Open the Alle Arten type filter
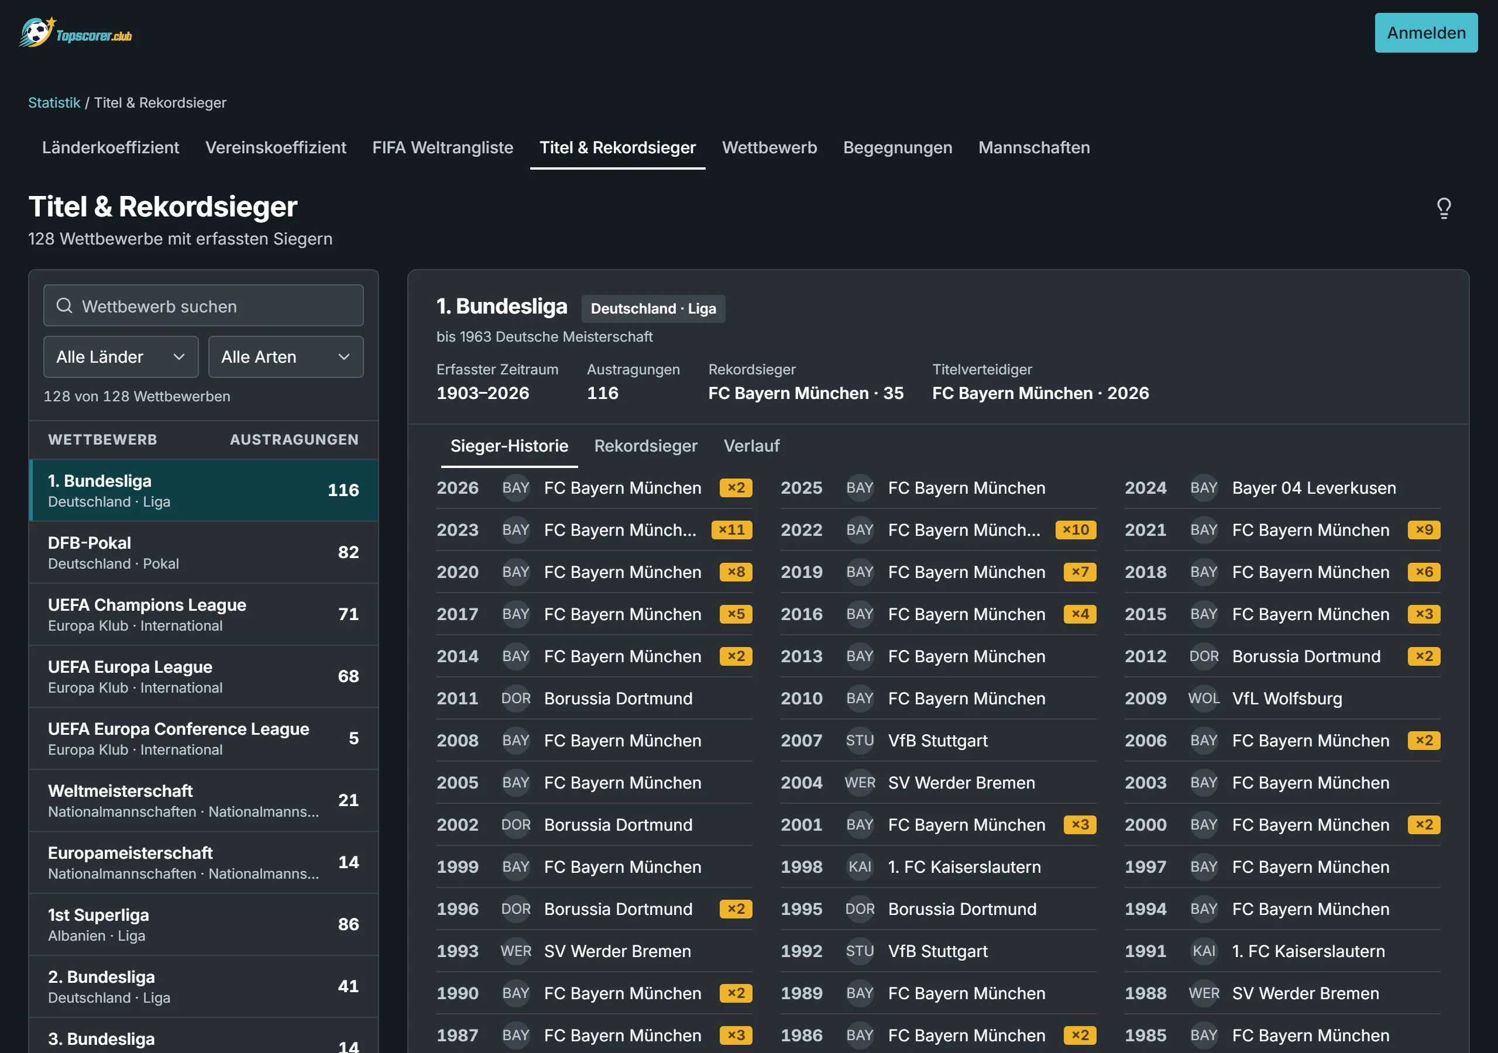1498x1053 pixels. point(286,357)
